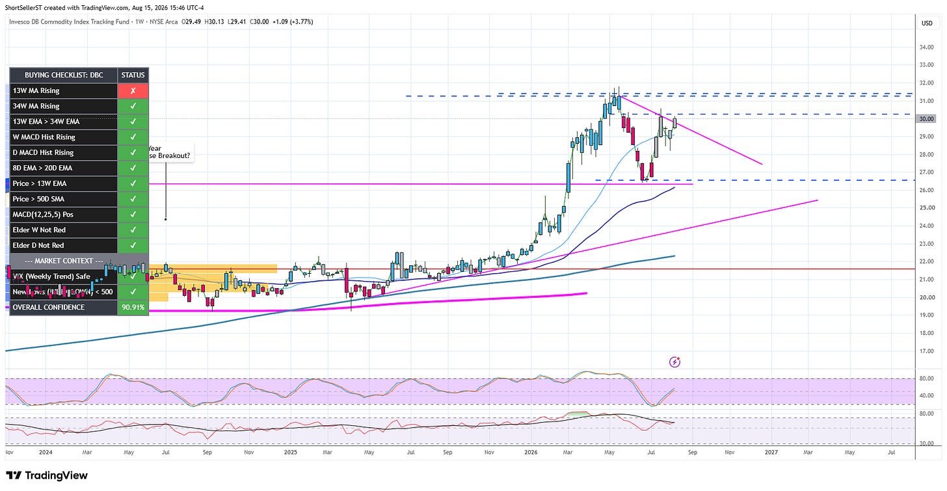Click the 17.00 price axis label
This screenshot has height=491, width=947.
[x=927, y=351]
